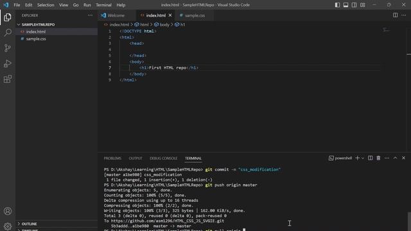Switch to the Welcome tab
The width and height of the screenshot is (411, 231).
pyautogui.click(x=116, y=15)
